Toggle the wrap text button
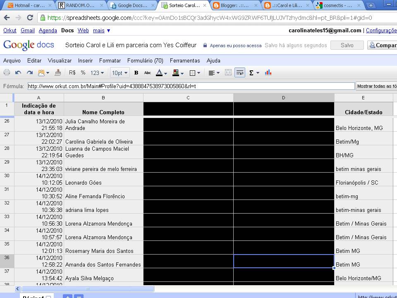 (240, 73)
